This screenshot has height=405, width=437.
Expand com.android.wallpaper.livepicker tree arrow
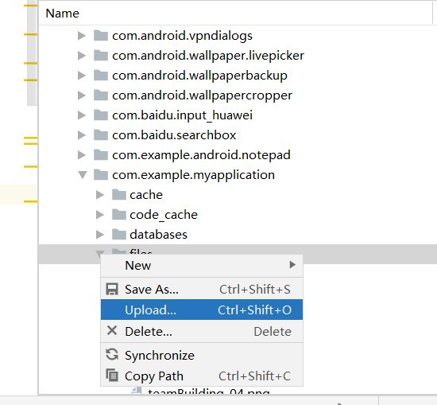click(81, 56)
